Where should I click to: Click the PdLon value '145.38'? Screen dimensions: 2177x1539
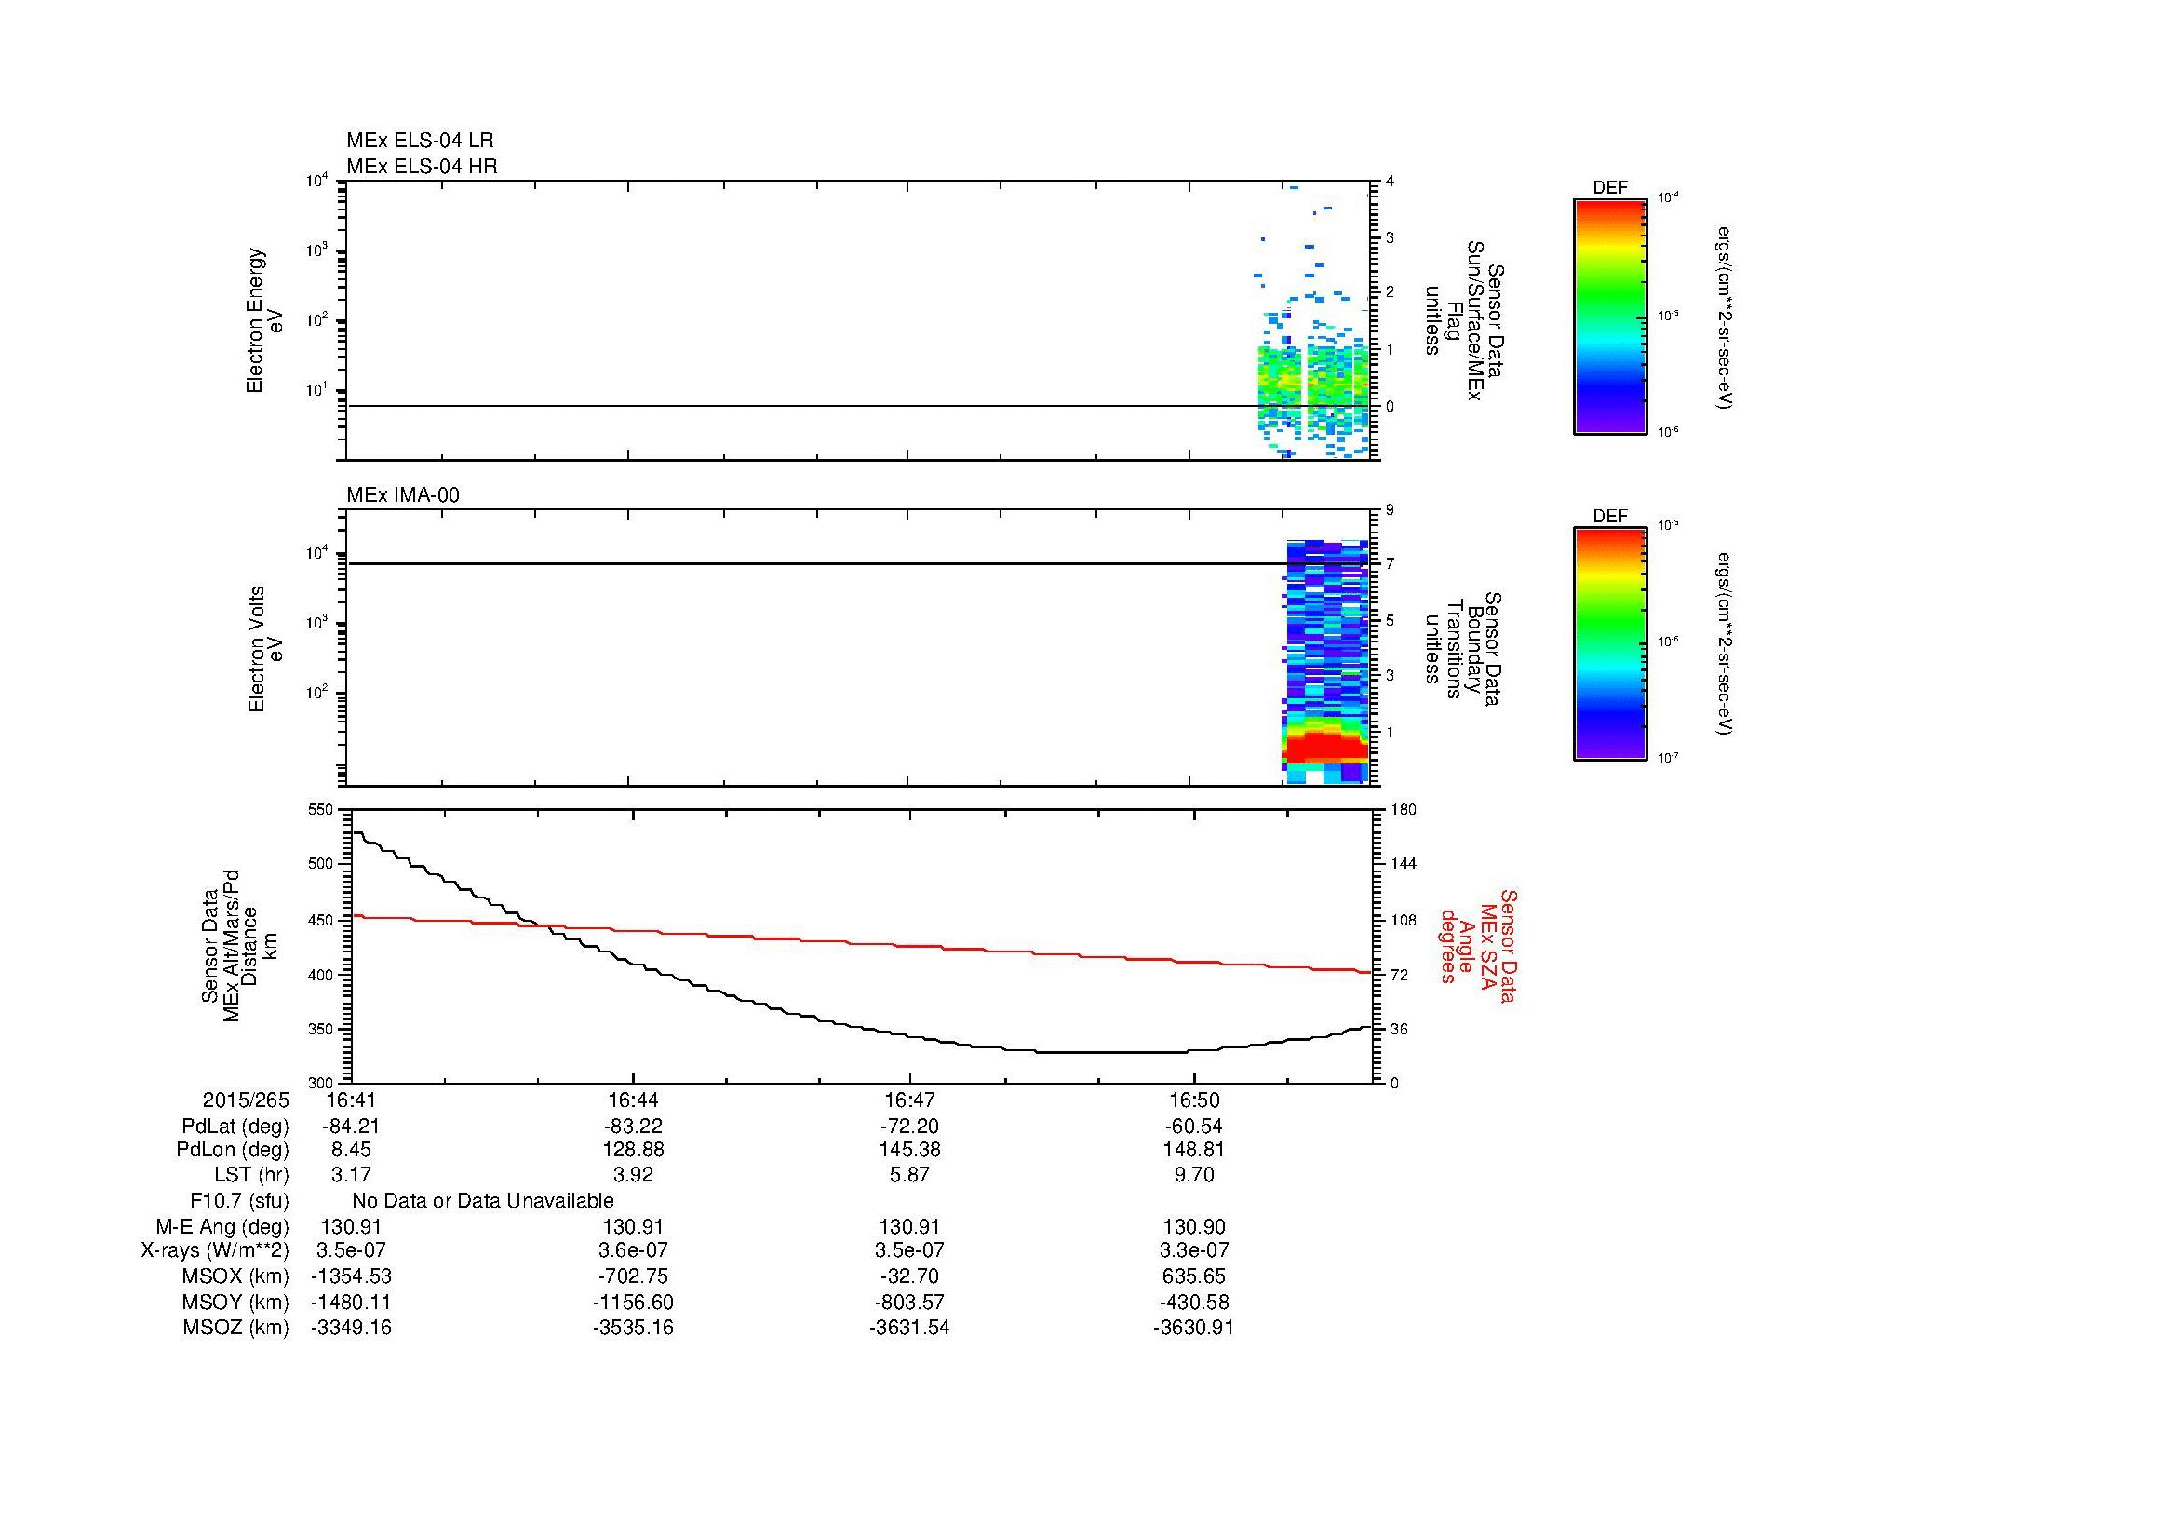tap(909, 1150)
